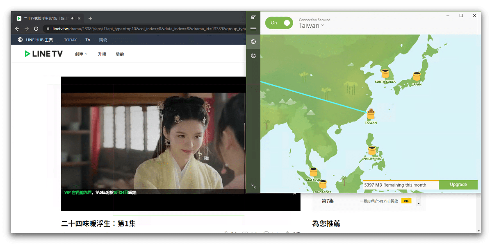Click the drama video player

pyautogui.click(x=153, y=143)
